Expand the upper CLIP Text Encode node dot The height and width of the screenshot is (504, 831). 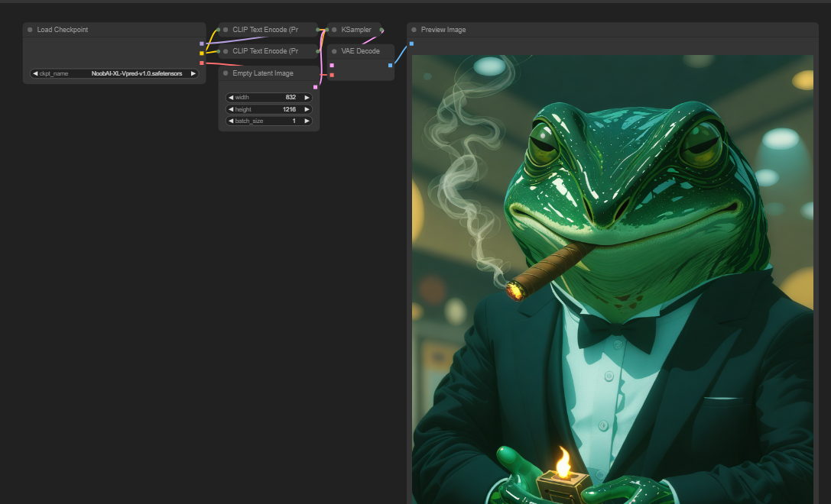[226, 30]
